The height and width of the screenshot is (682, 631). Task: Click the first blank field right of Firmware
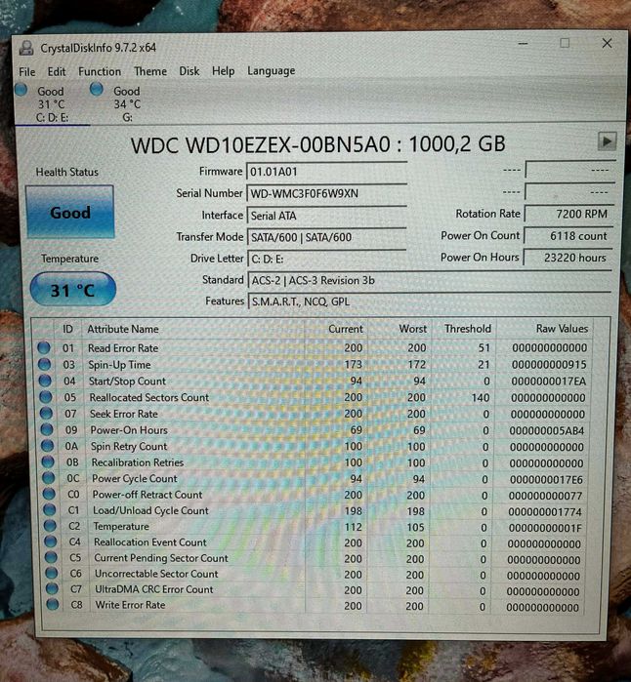click(570, 169)
